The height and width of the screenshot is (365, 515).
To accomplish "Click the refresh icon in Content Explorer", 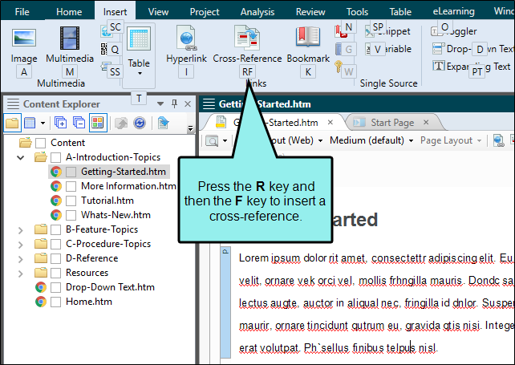I will [x=140, y=123].
